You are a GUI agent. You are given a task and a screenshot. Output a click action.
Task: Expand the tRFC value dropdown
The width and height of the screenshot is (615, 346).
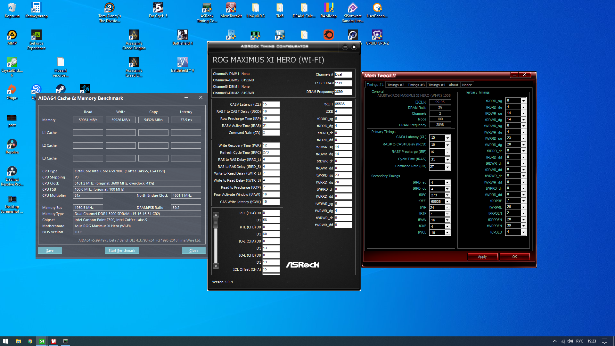pos(447,195)
